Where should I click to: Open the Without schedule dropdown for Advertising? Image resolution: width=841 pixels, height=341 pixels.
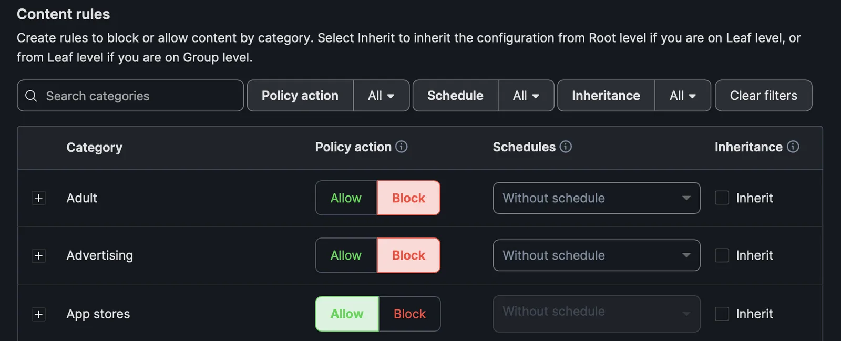pos(596,255)
